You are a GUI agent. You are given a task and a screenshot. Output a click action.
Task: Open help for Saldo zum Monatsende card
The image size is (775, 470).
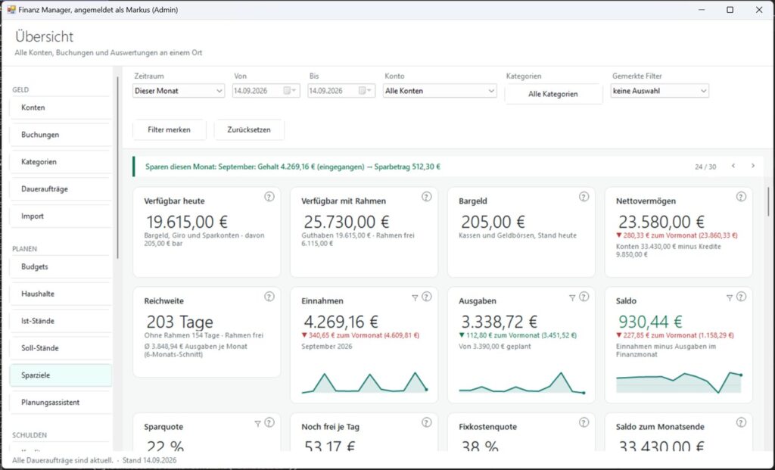tap(741, 422)
